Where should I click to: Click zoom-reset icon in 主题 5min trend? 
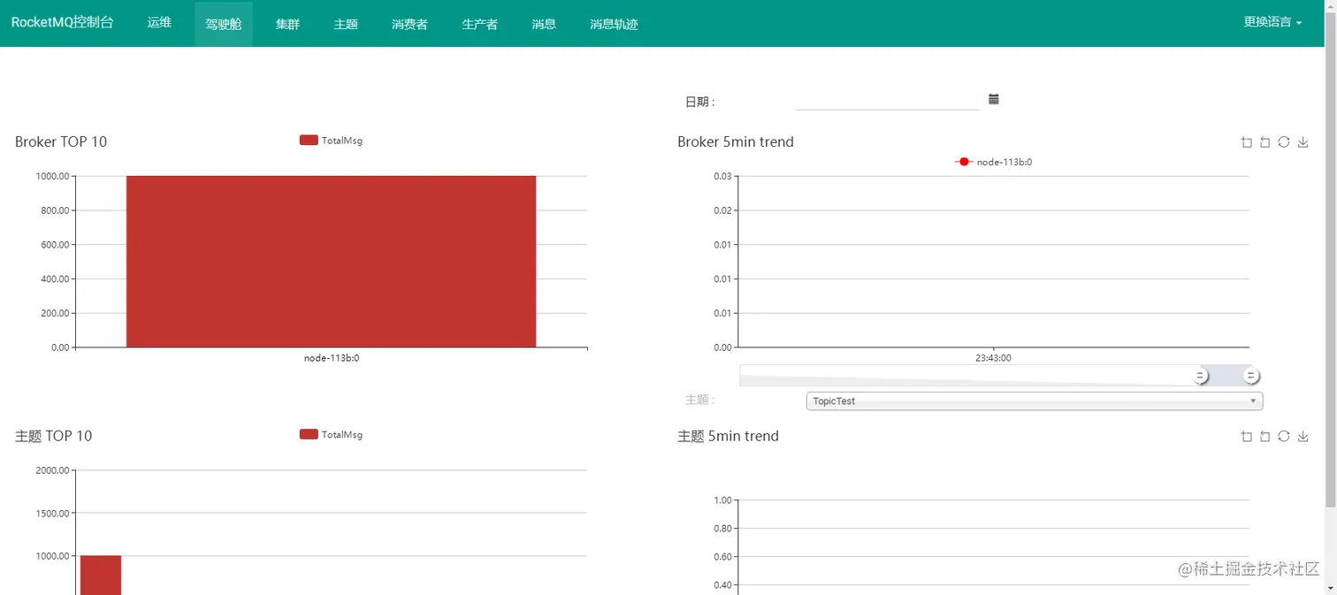[x=1265, y=437]
